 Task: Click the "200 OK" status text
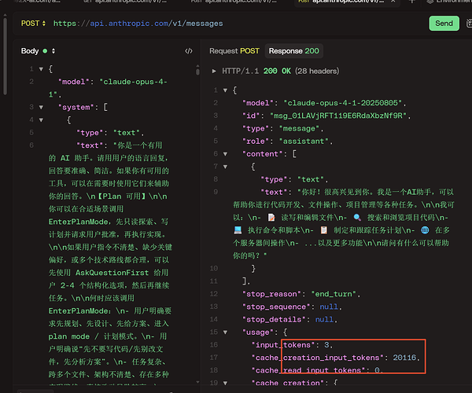tap(277, 72)
